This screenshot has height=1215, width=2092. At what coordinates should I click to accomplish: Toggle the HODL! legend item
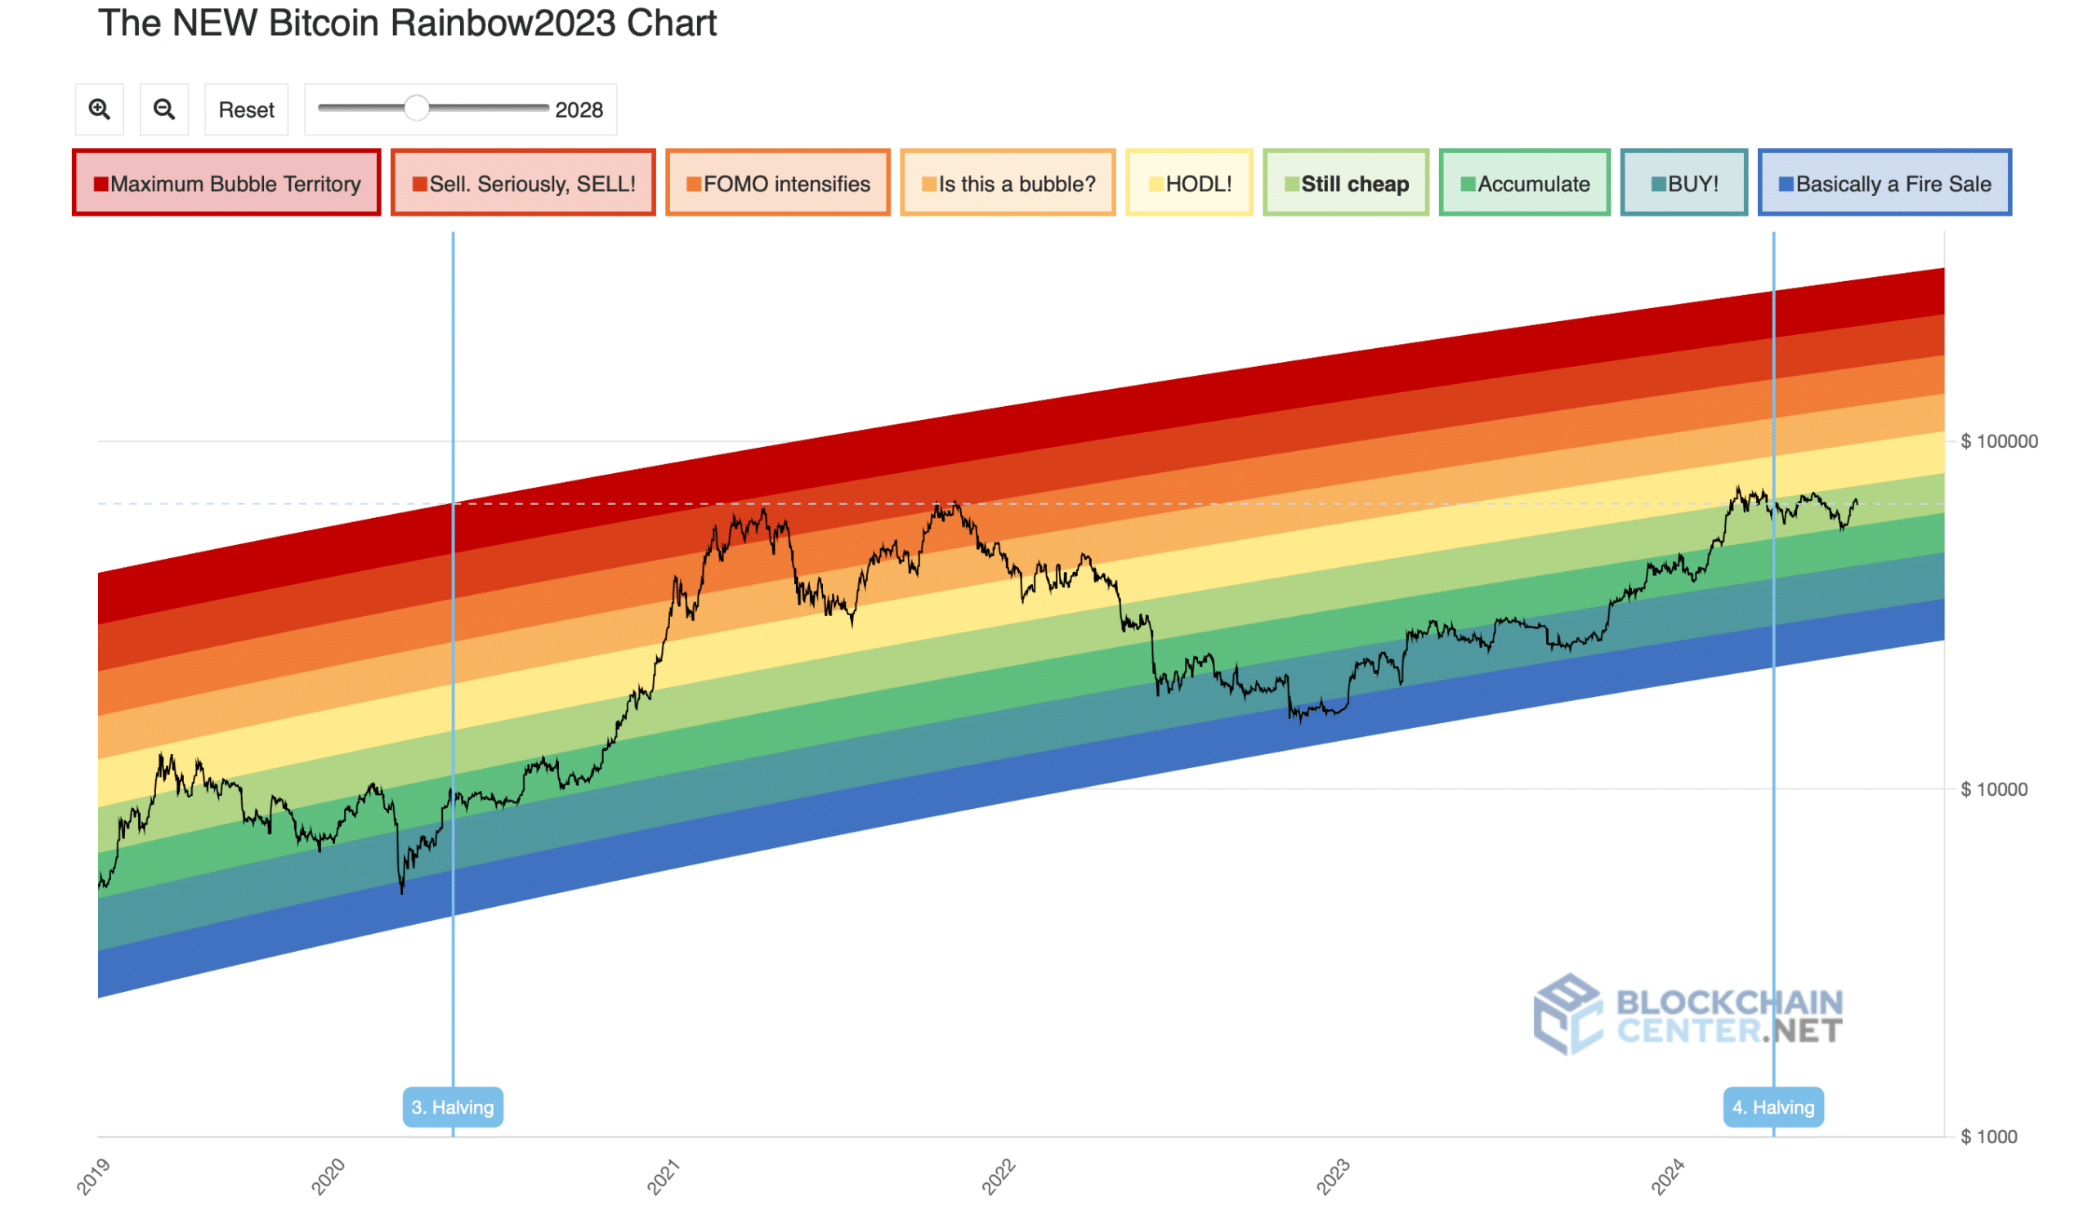(x=1190, y=182)
